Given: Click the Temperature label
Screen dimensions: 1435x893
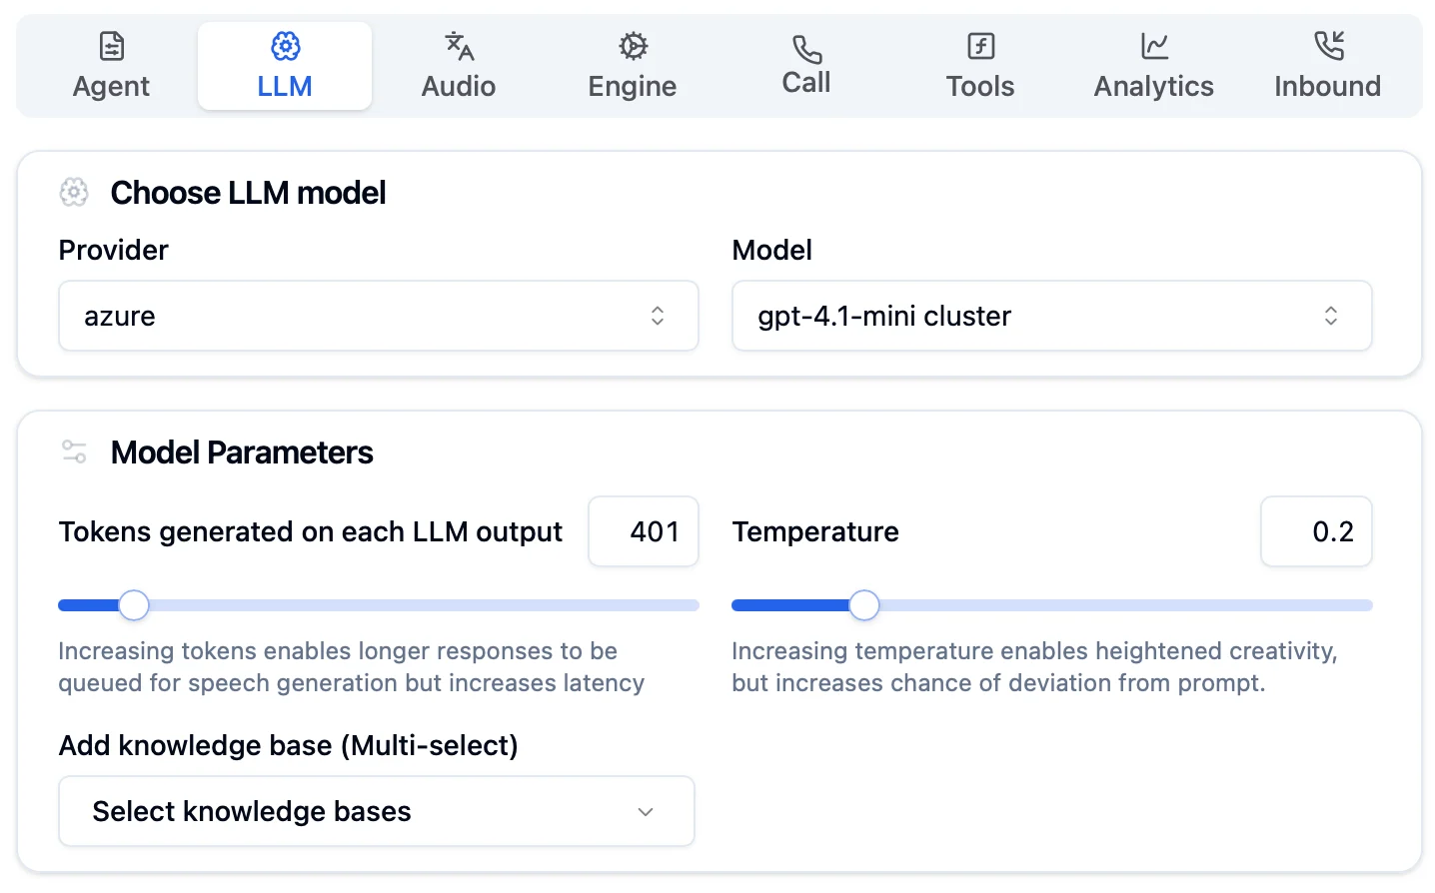Looking at the screenshot, I should tap(815, 531).
